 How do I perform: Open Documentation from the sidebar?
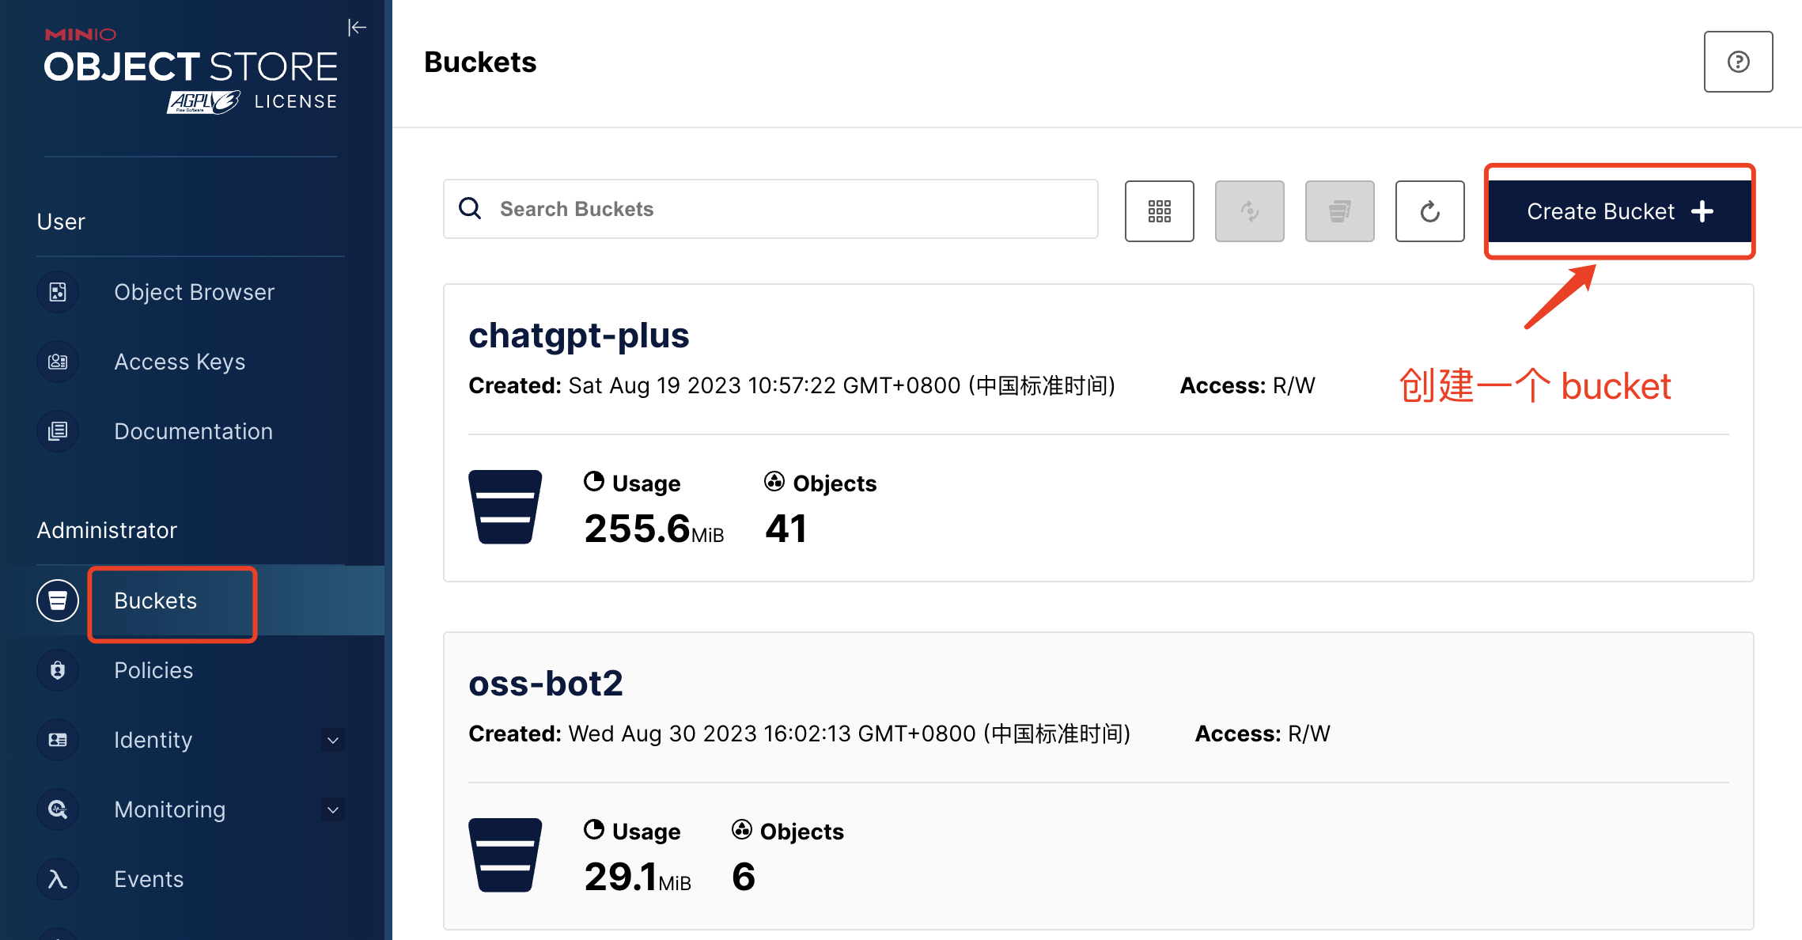tap(193, 431)
